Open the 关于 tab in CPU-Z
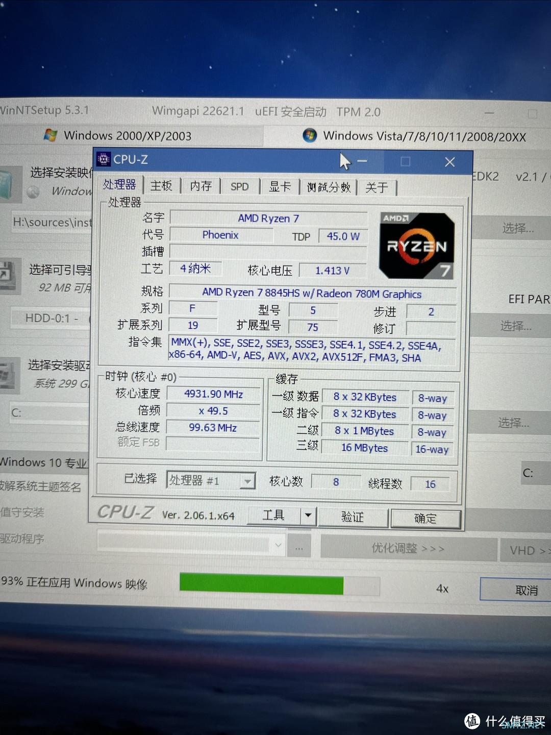 click(377, 188)
